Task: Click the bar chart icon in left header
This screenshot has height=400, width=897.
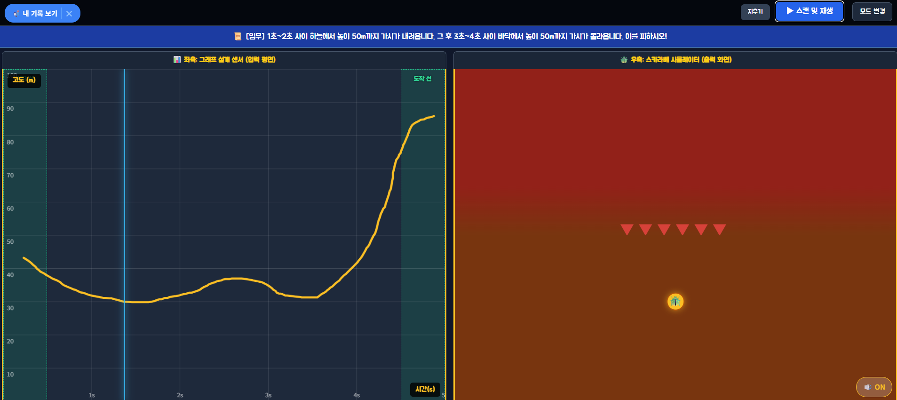Action: pyautogui.click(x=177, y=60)
